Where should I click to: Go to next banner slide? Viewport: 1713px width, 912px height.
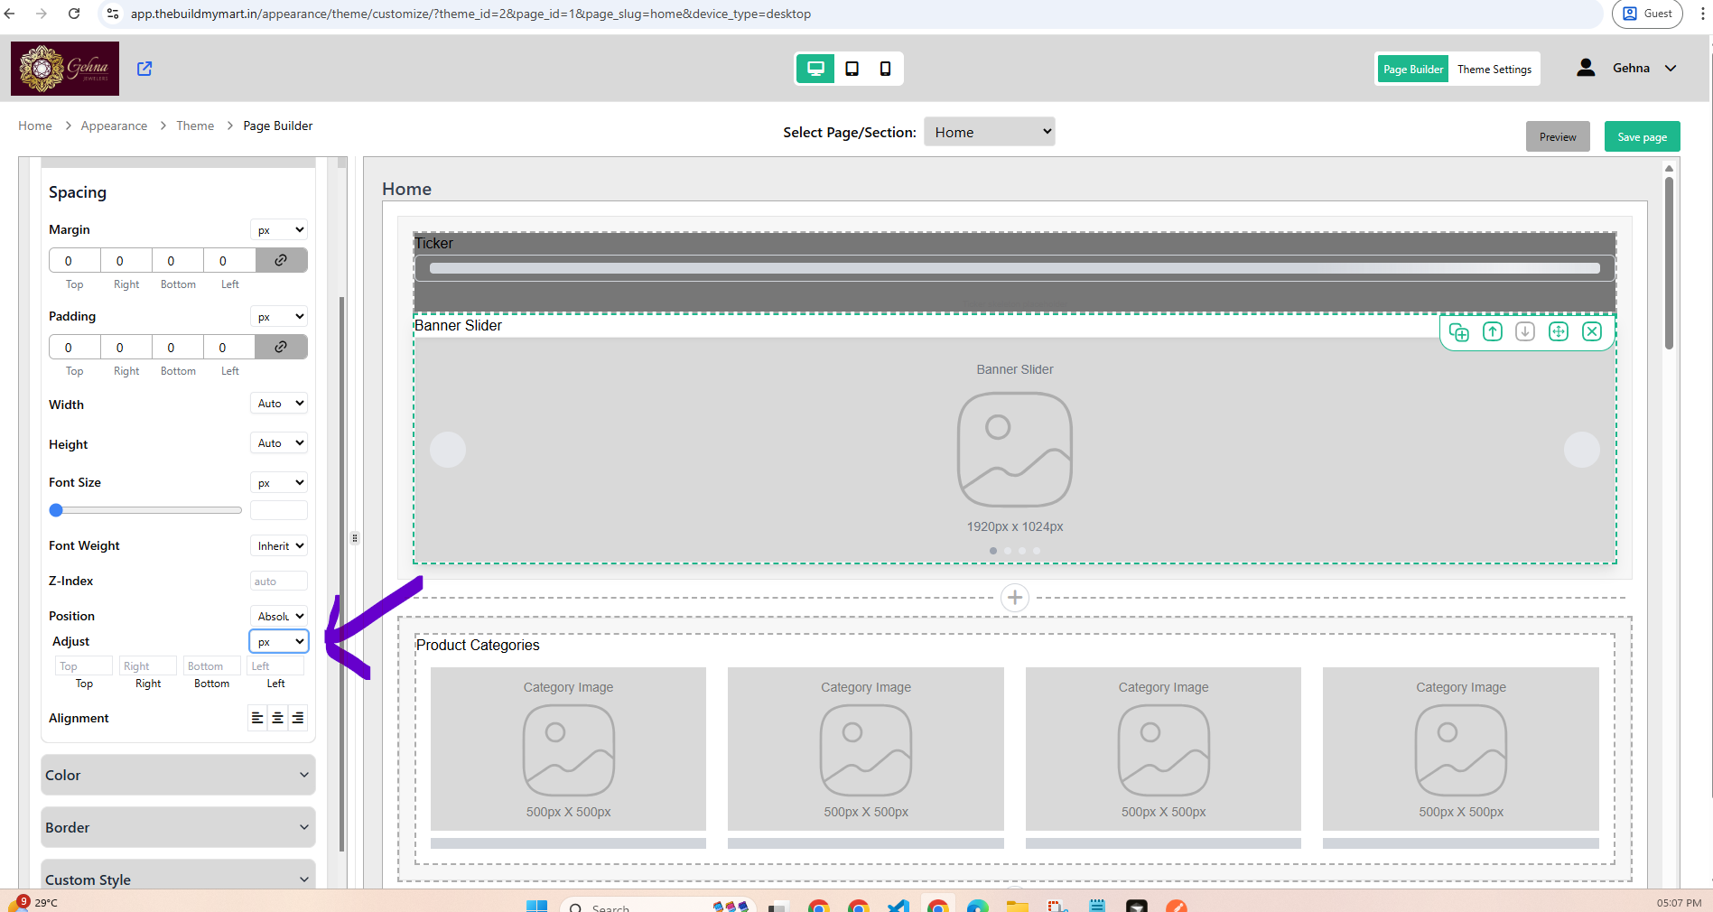coord(1581,450)
